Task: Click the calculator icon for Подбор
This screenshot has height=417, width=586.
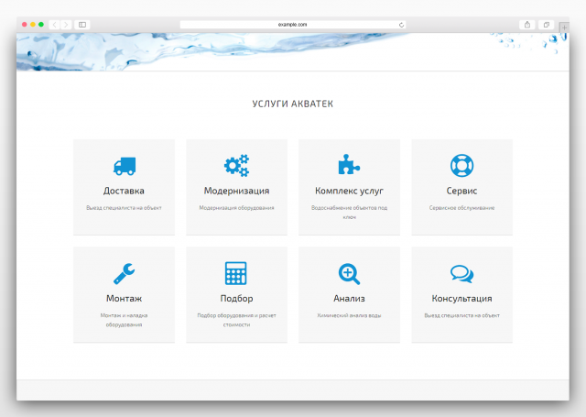Action: click(236, 273)
